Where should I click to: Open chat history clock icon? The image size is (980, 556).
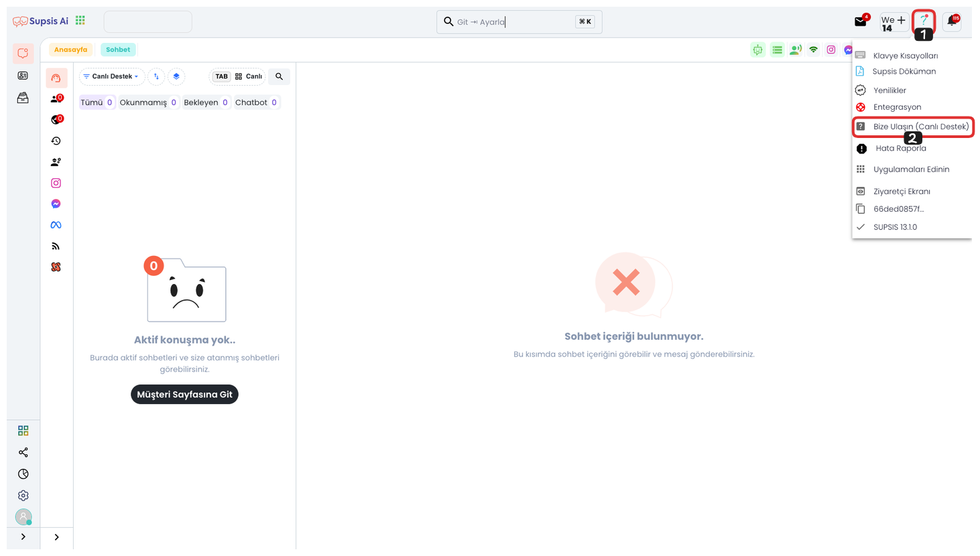(x=56, y=141)
